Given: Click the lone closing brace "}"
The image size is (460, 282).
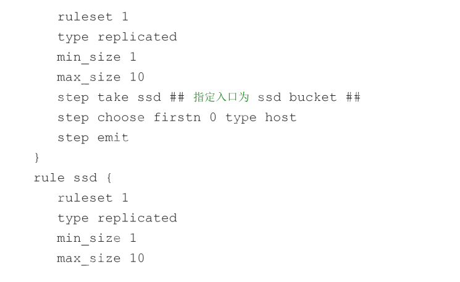Looking at the screenshot, I should pos(37,158).
